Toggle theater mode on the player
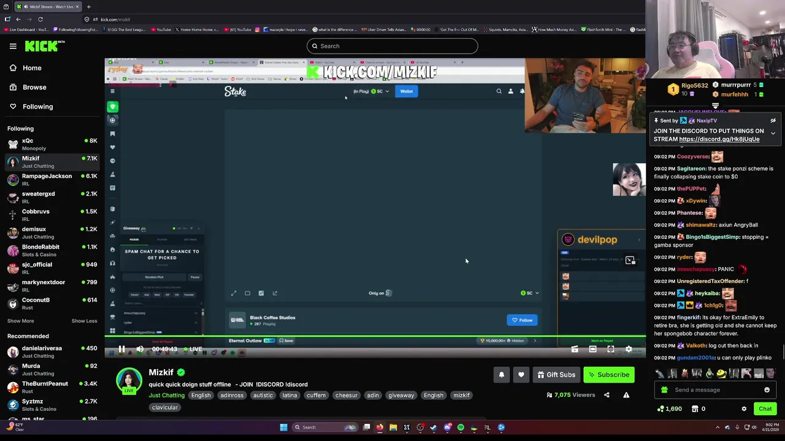 tap(592, 349)
